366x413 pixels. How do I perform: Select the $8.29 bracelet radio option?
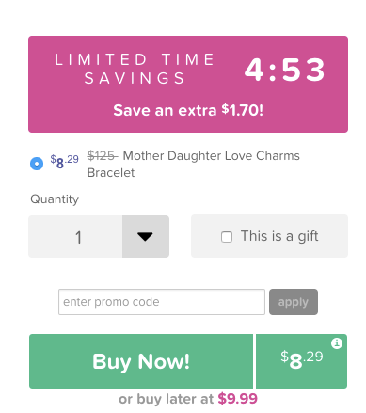tap(37, 164)
